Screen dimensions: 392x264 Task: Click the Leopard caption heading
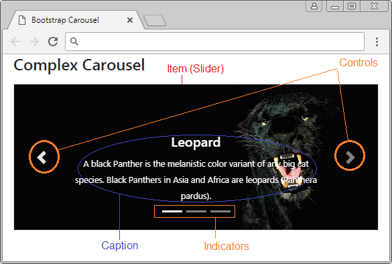pos(196,142)
